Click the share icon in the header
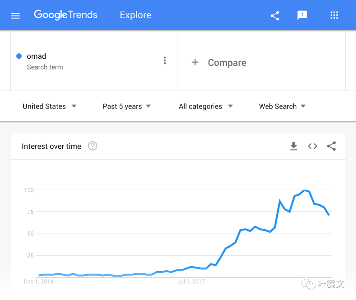The height and width of the screenshot is (300, 356). point(275,16)
